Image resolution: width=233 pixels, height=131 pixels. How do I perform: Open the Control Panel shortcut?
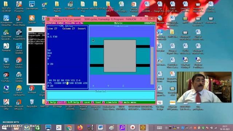[6, 62]
